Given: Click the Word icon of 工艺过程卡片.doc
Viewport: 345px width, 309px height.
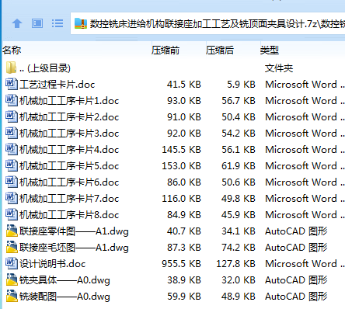Looking at the screenshot, I should coord(12,84).
